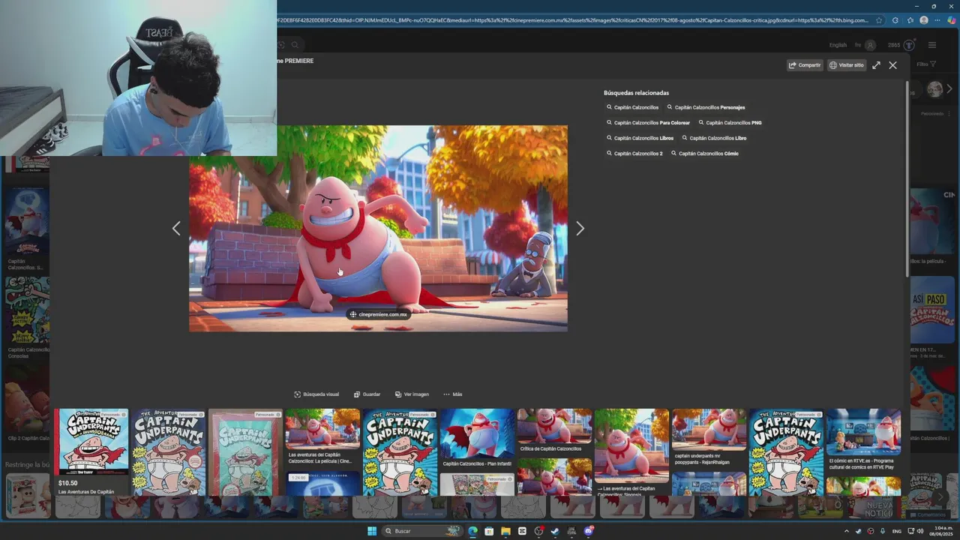This screenshot has width=960, height=540.
Task: Open Microsoft Edge from the taskbar
Action: pyautogui.click(x=472, y=531)
